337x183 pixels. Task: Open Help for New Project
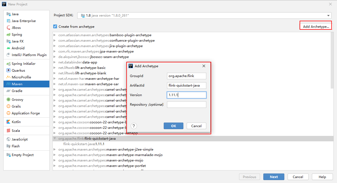click(x=322, y=177)
